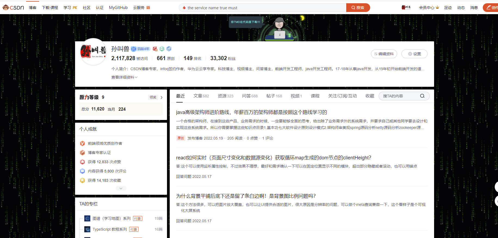Click the 设置 button
The height and width of the screenshot is (238, 498).
point(415,54)
